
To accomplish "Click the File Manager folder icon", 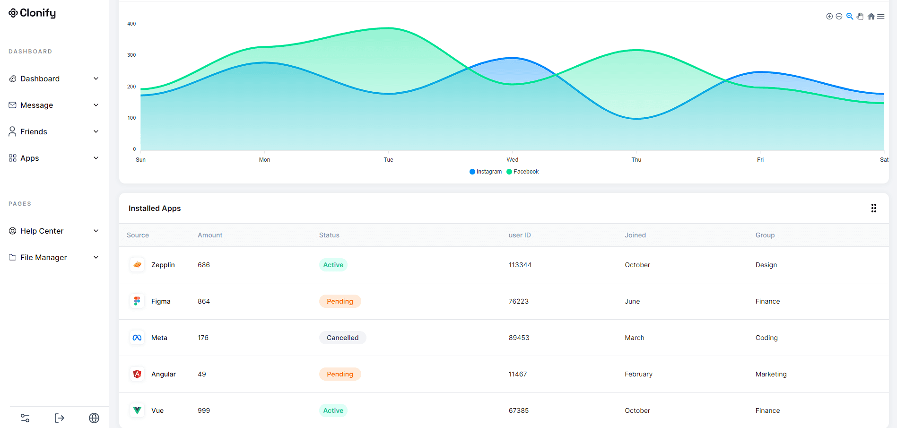I will 13,257.
